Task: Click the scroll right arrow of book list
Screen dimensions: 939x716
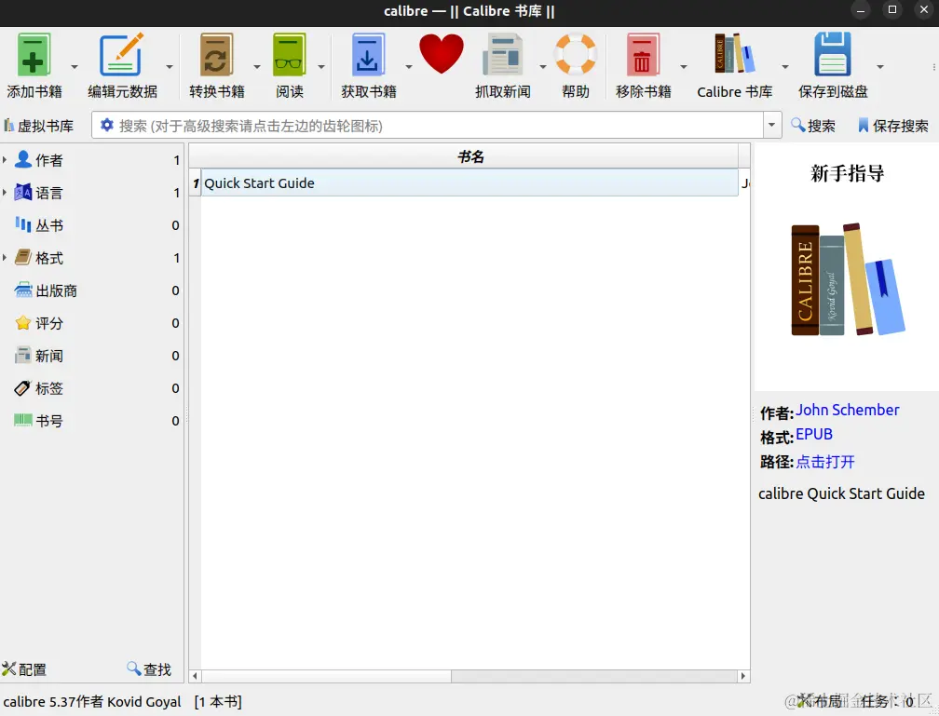Action: 743,676
